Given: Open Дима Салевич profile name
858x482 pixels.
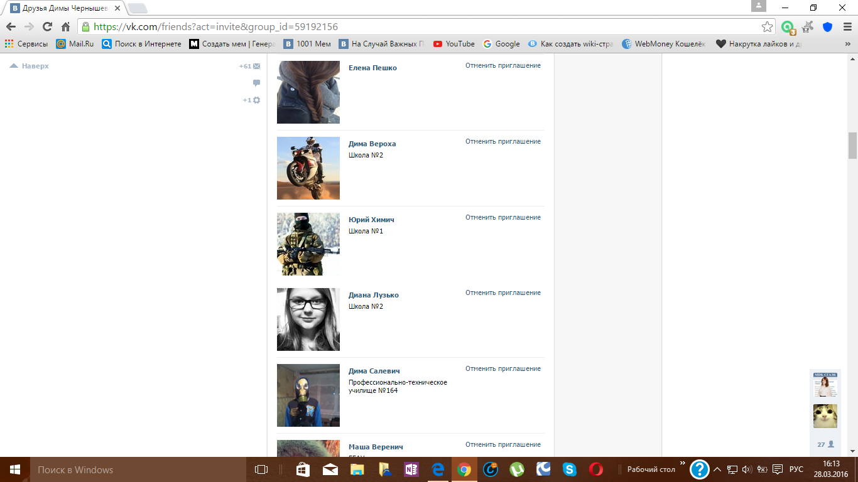Looking at the screenshot, I should coord(374,371).
